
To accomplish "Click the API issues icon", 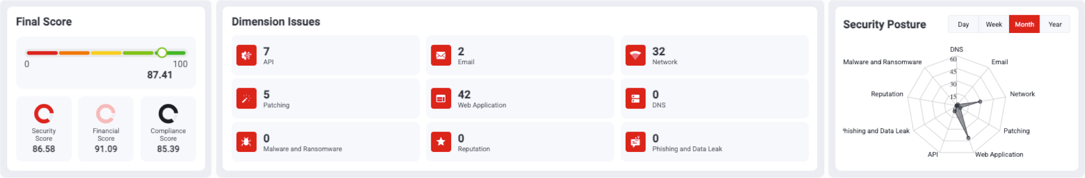I will pos(247,56).
